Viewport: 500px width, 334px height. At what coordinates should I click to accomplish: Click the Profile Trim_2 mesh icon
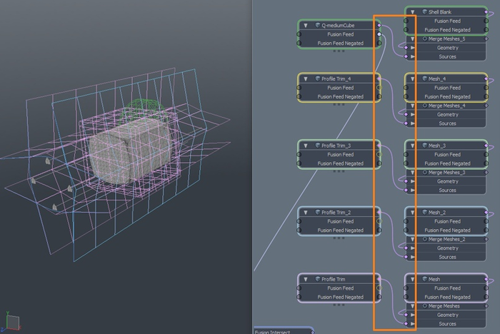[317, 213]
